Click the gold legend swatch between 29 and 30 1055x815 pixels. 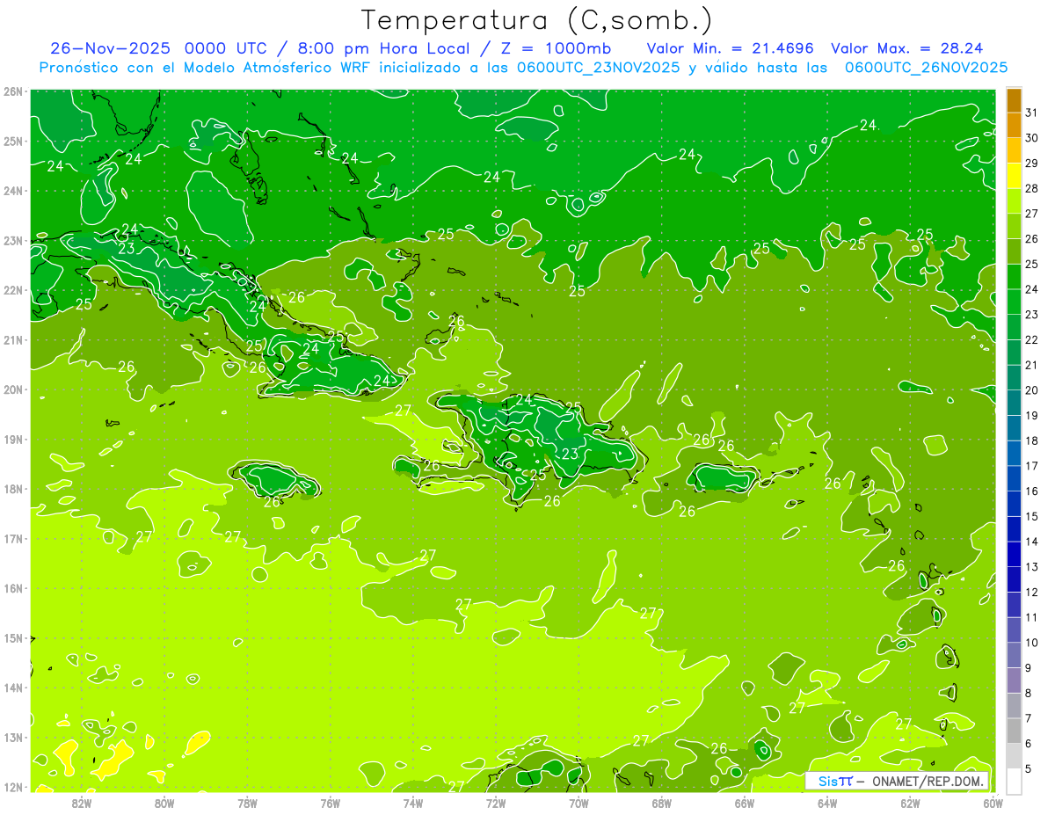click(x=1014, y=150)
